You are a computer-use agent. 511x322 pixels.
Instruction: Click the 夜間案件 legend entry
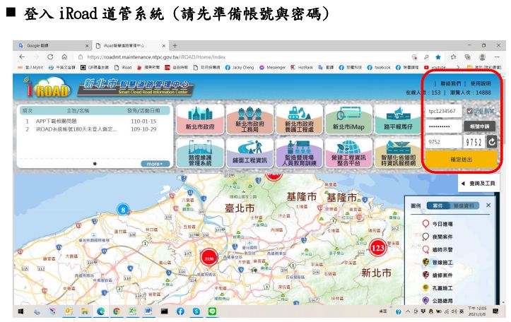pos(437,237)
